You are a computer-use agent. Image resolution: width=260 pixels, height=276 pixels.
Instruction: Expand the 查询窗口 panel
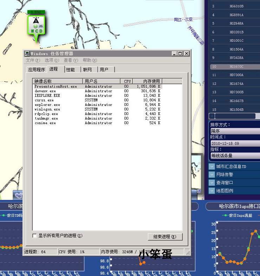(212, 182)
